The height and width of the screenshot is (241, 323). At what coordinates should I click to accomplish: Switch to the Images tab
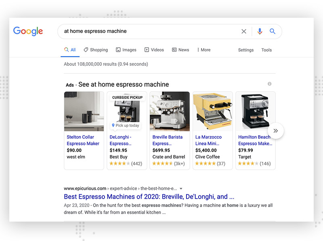(126, 50)
